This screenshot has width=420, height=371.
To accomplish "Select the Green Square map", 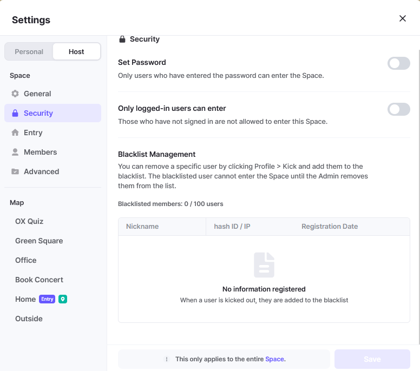I will coord(39,241).
